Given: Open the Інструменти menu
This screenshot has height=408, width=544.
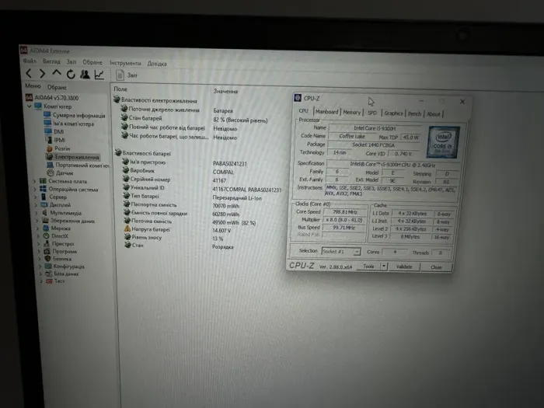Looking at the screenshot, I should [125, 63].
